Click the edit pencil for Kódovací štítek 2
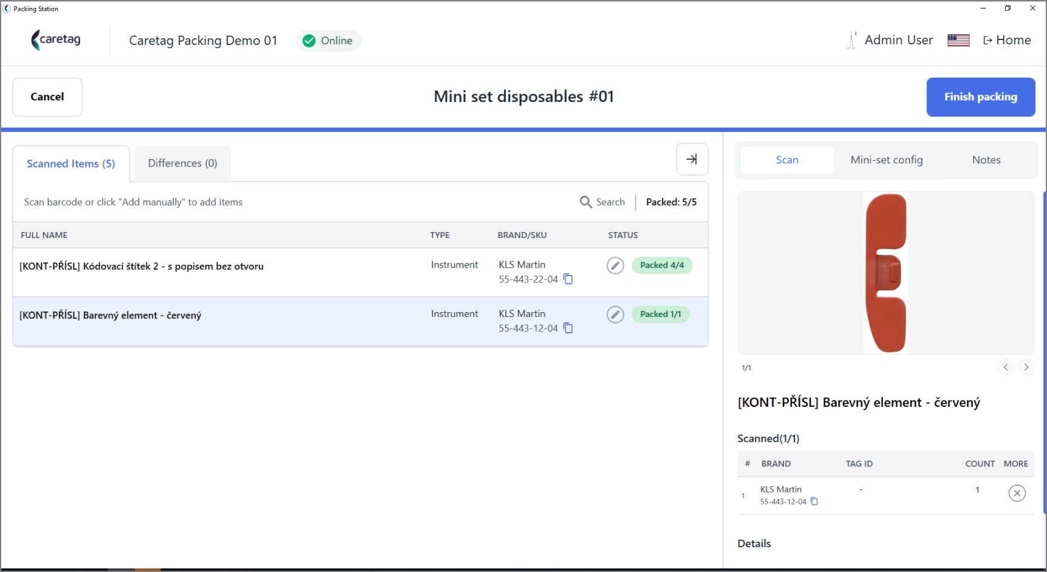Viewport: 1047px width, 572px height. [615, 265]
